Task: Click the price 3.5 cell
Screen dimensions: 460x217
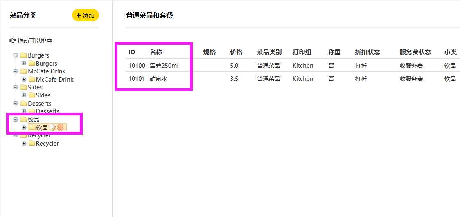Action: [x=234, y=79]
